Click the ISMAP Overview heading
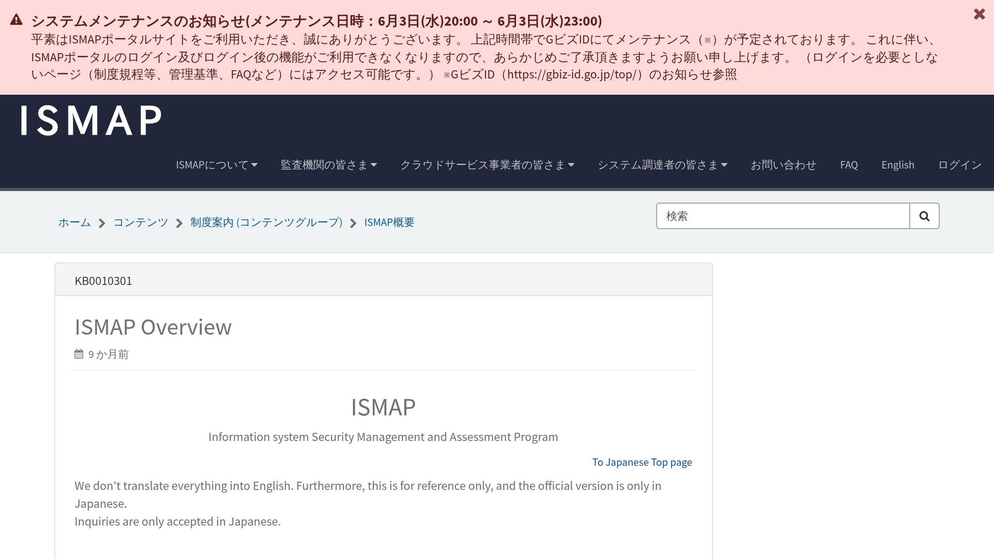This screenshot has width=994, height=559. 153,327
